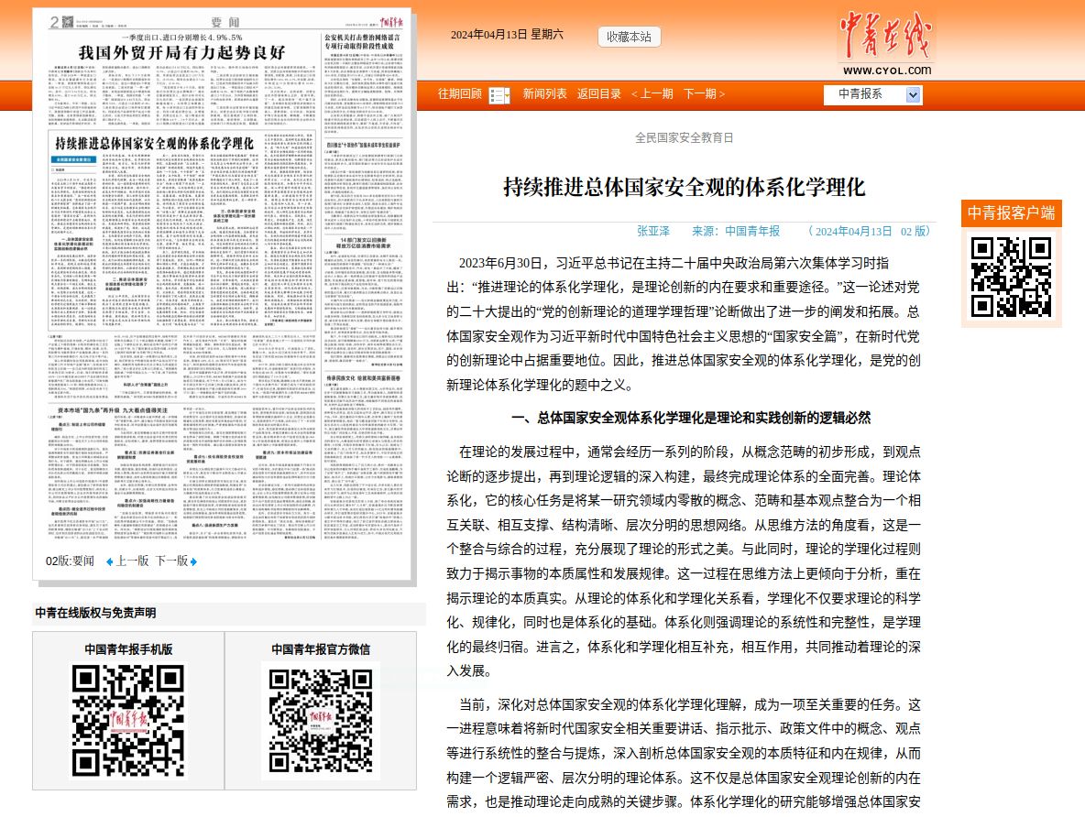This screenshot has height=817, width=1085.
Task: Click the 往期回顾 calendar list icon
Action: click(499, 94)
